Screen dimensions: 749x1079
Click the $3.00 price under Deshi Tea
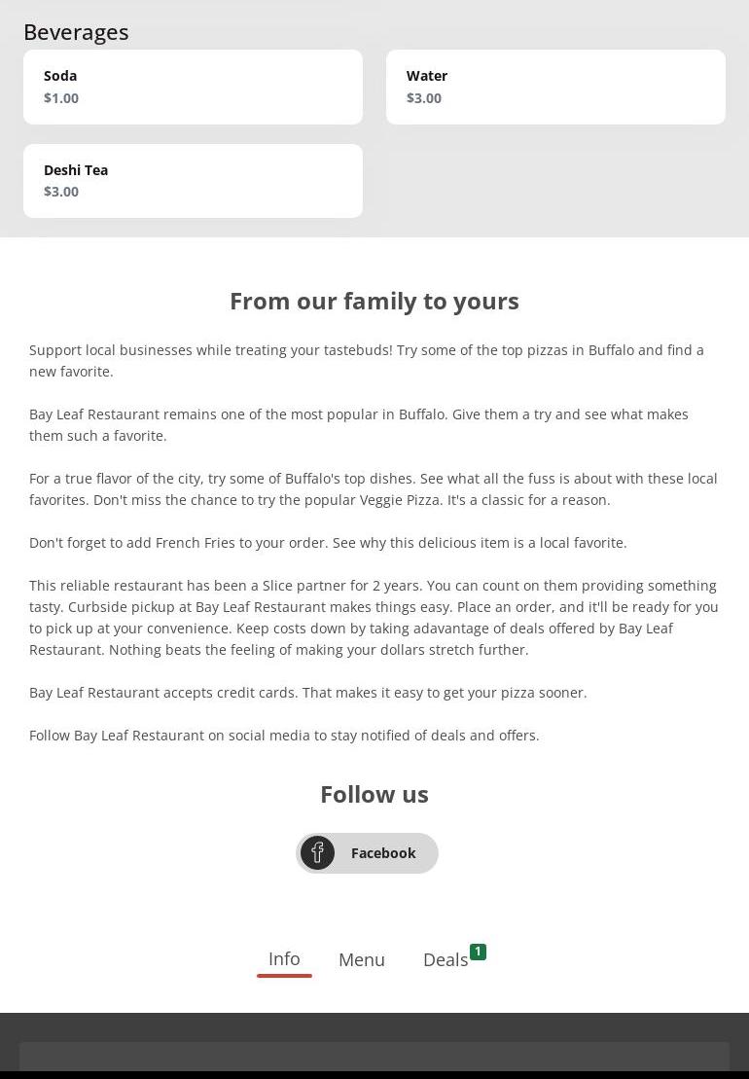(61, 192)
